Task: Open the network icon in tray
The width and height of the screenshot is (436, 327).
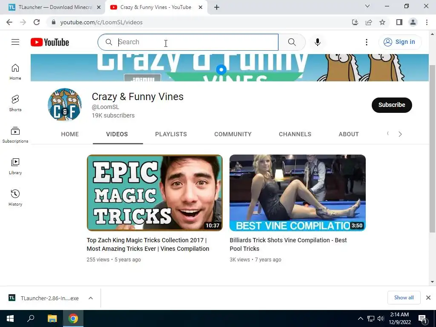Action: click(371, 318)
